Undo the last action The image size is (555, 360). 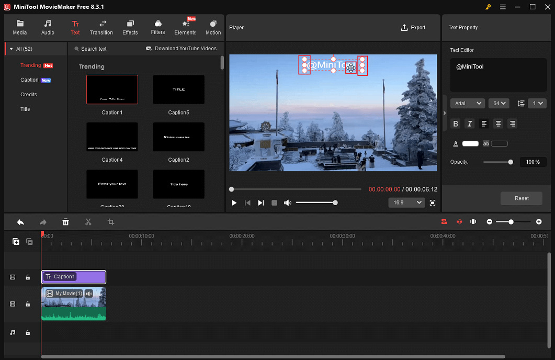[x=20, y=222]
